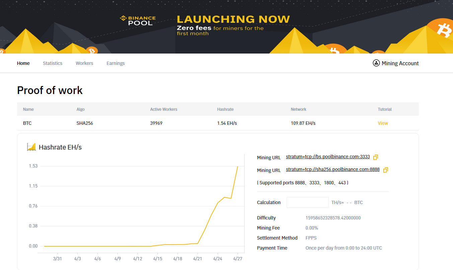This screenshot has height=270, width=453.
Task: Click the Proof of work heading
Action: pyautogui.click(x=50, y=90)
